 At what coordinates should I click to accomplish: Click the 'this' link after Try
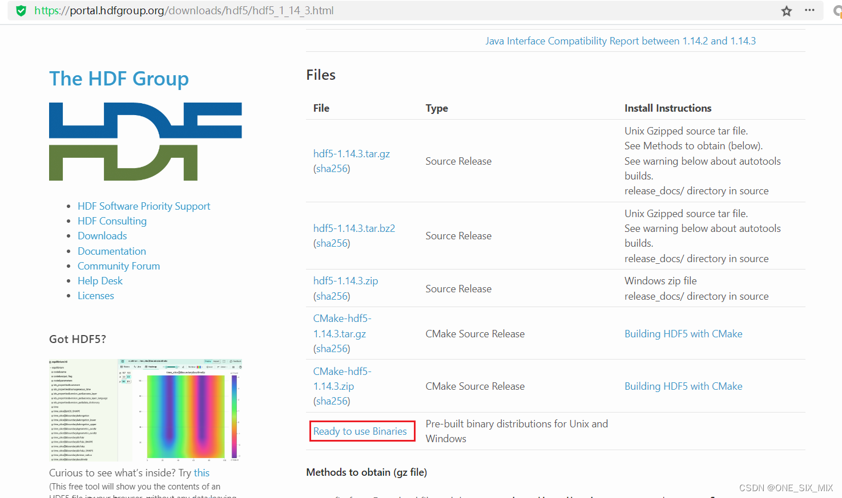tap(202, 473)
